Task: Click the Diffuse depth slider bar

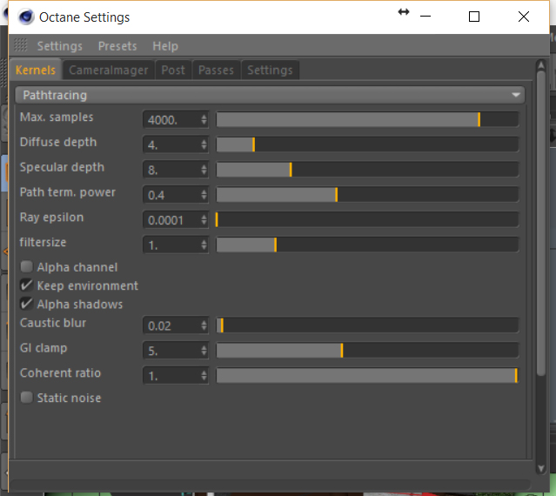Action: (x=367, y=144)
